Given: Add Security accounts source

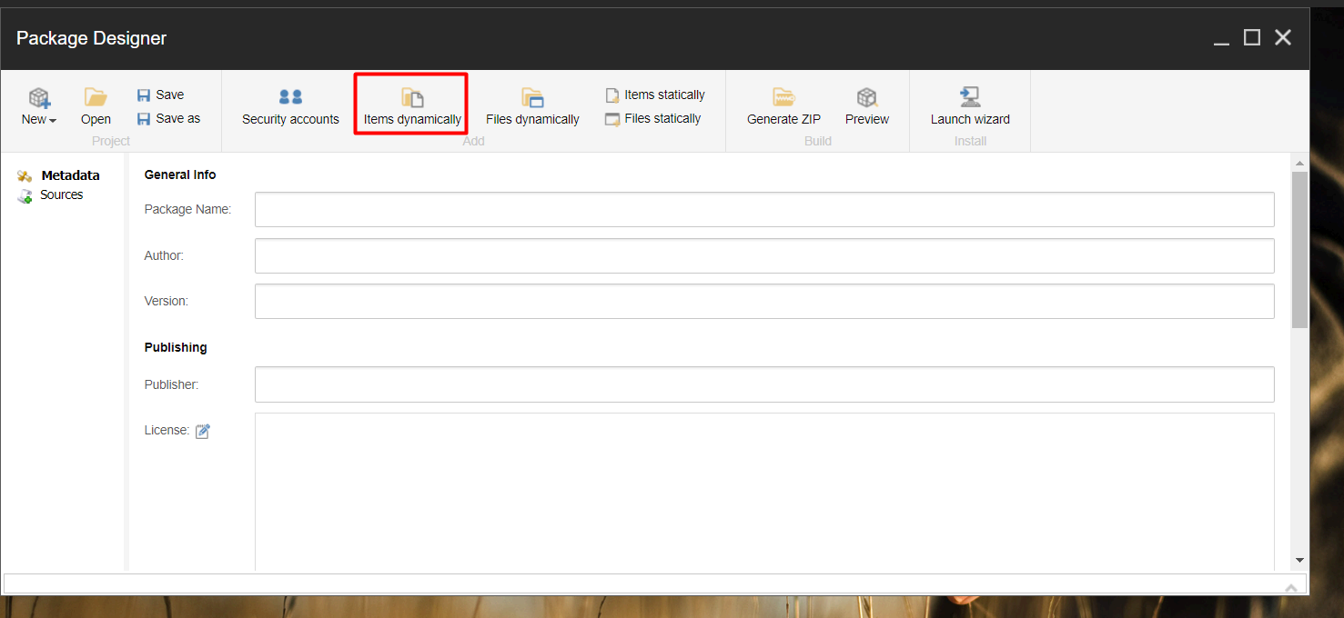Looking at the screenshot, I should 290,106.
